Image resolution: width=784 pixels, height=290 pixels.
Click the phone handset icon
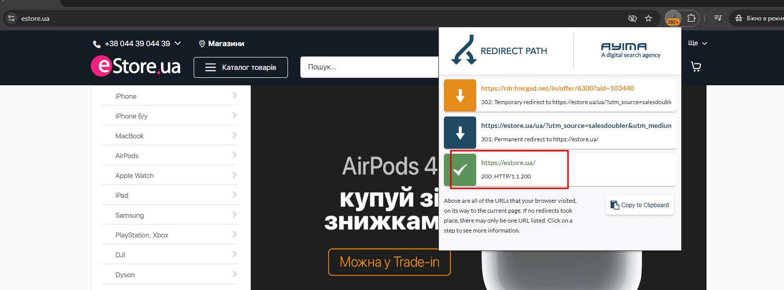[x=96, y=44]
